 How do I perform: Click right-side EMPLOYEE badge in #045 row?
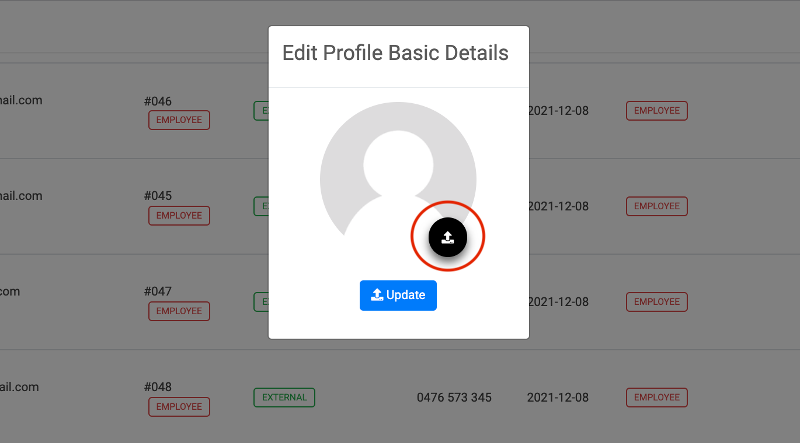click(x=657, y=206)
